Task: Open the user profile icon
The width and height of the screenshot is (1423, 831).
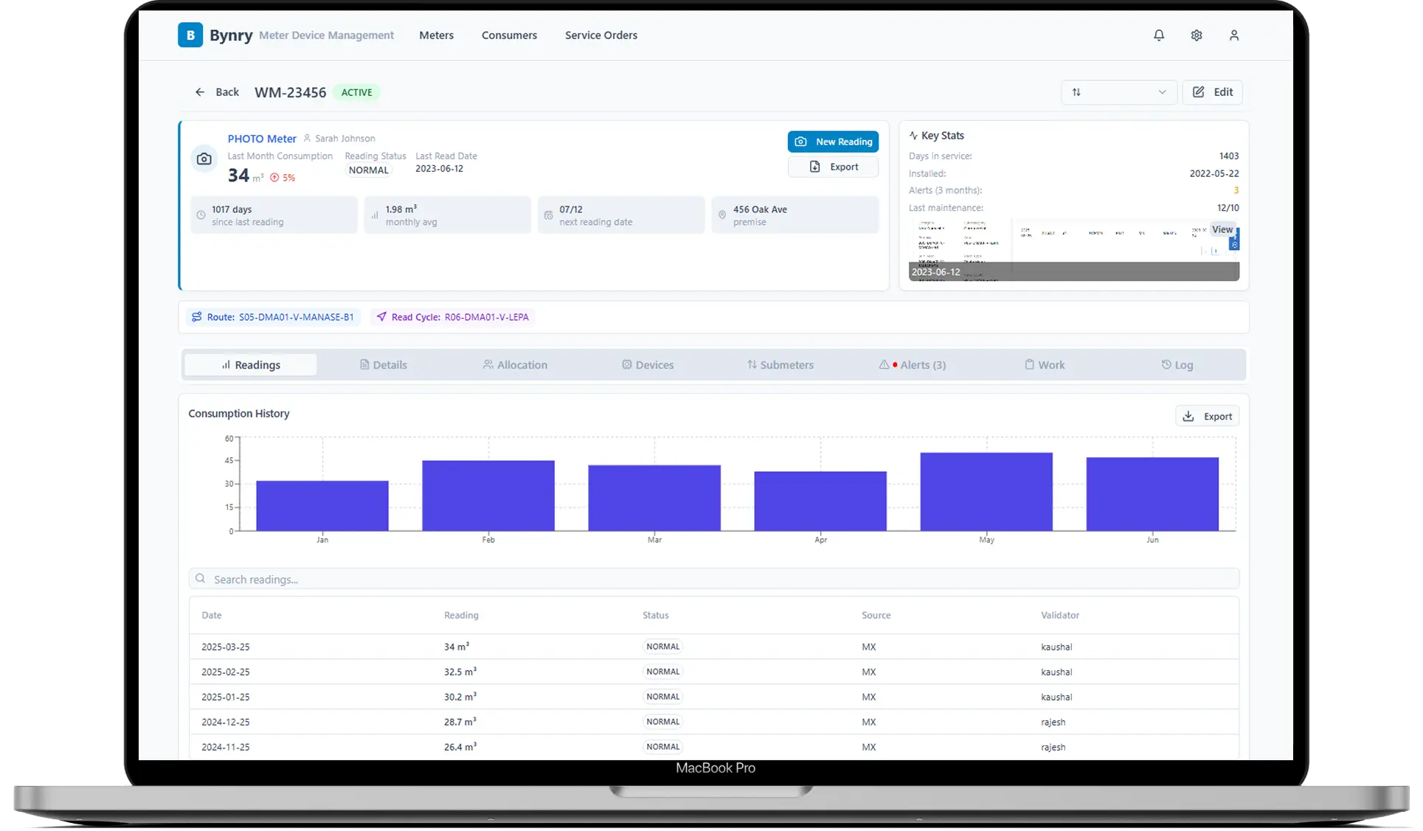Action: tap(1234, 35)
